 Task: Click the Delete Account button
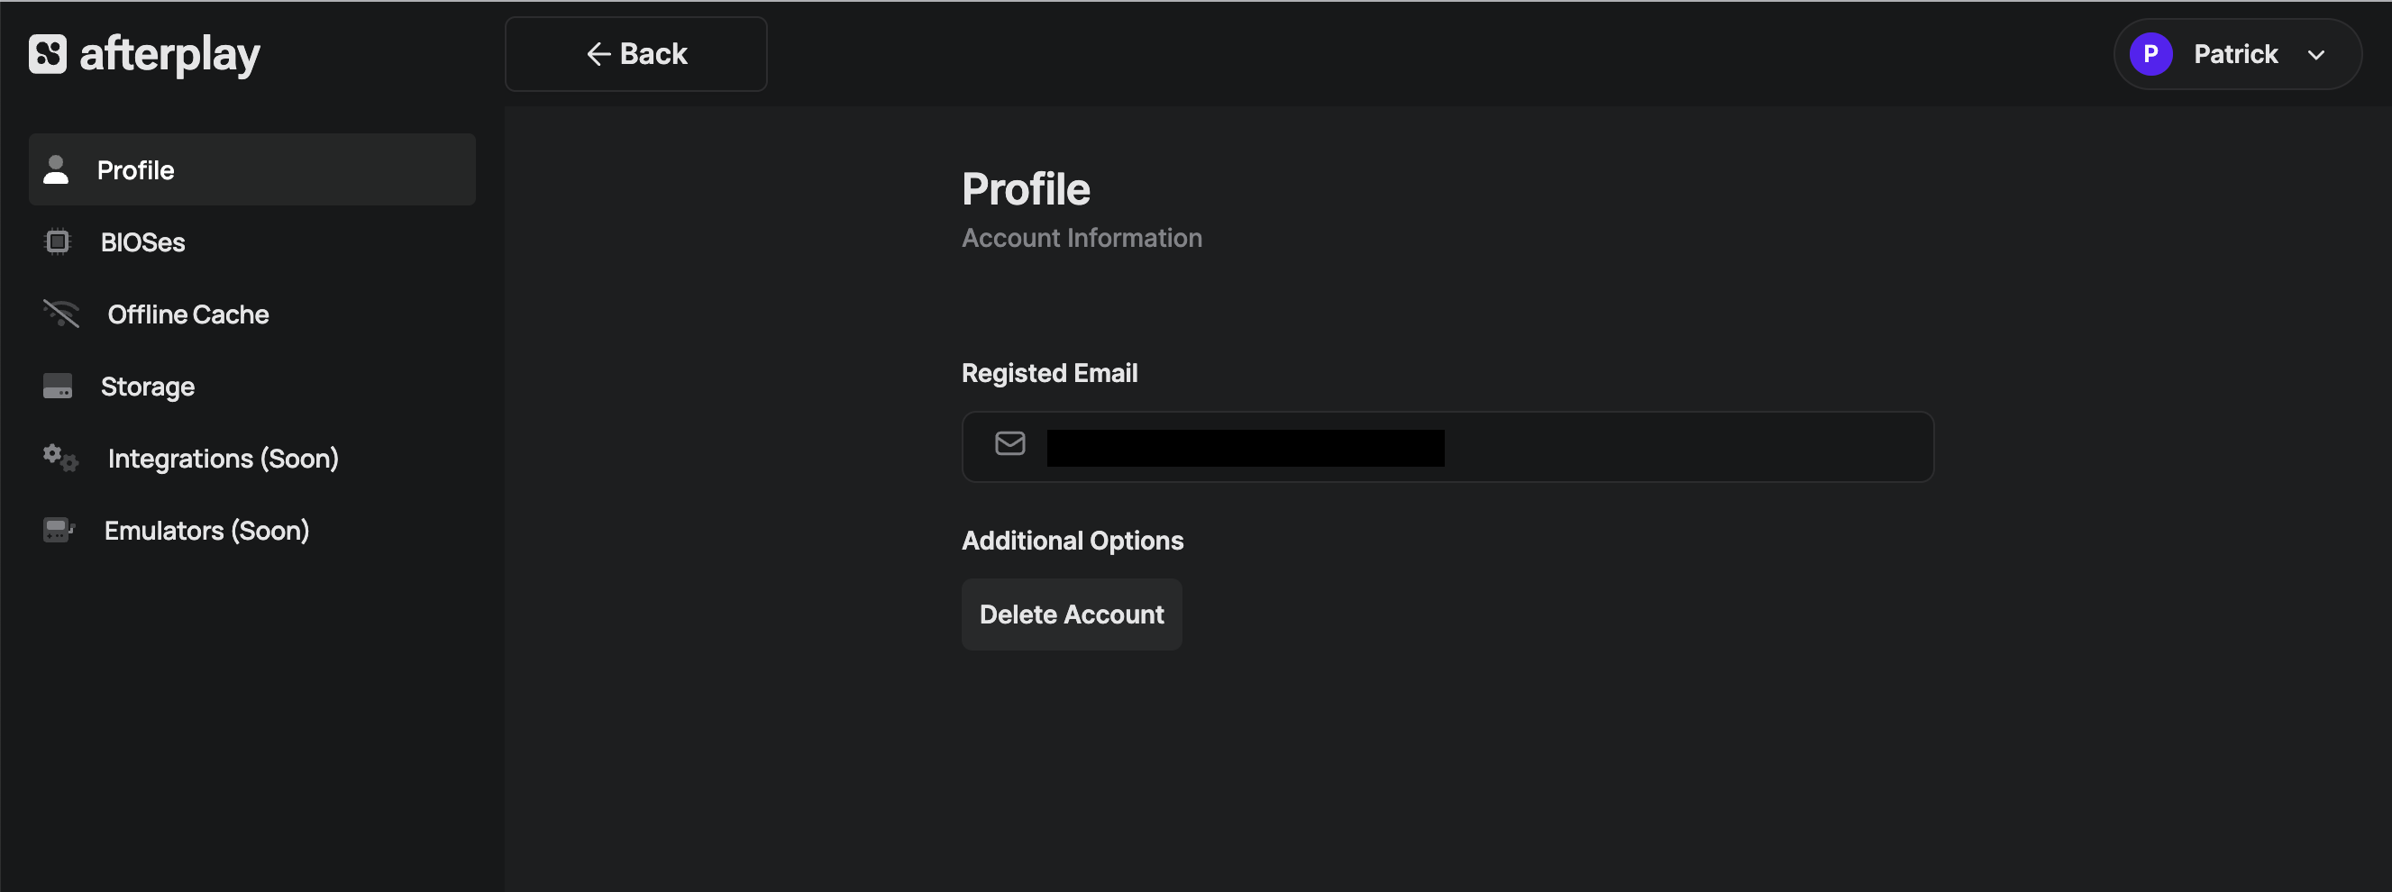tap(1072, 614)
